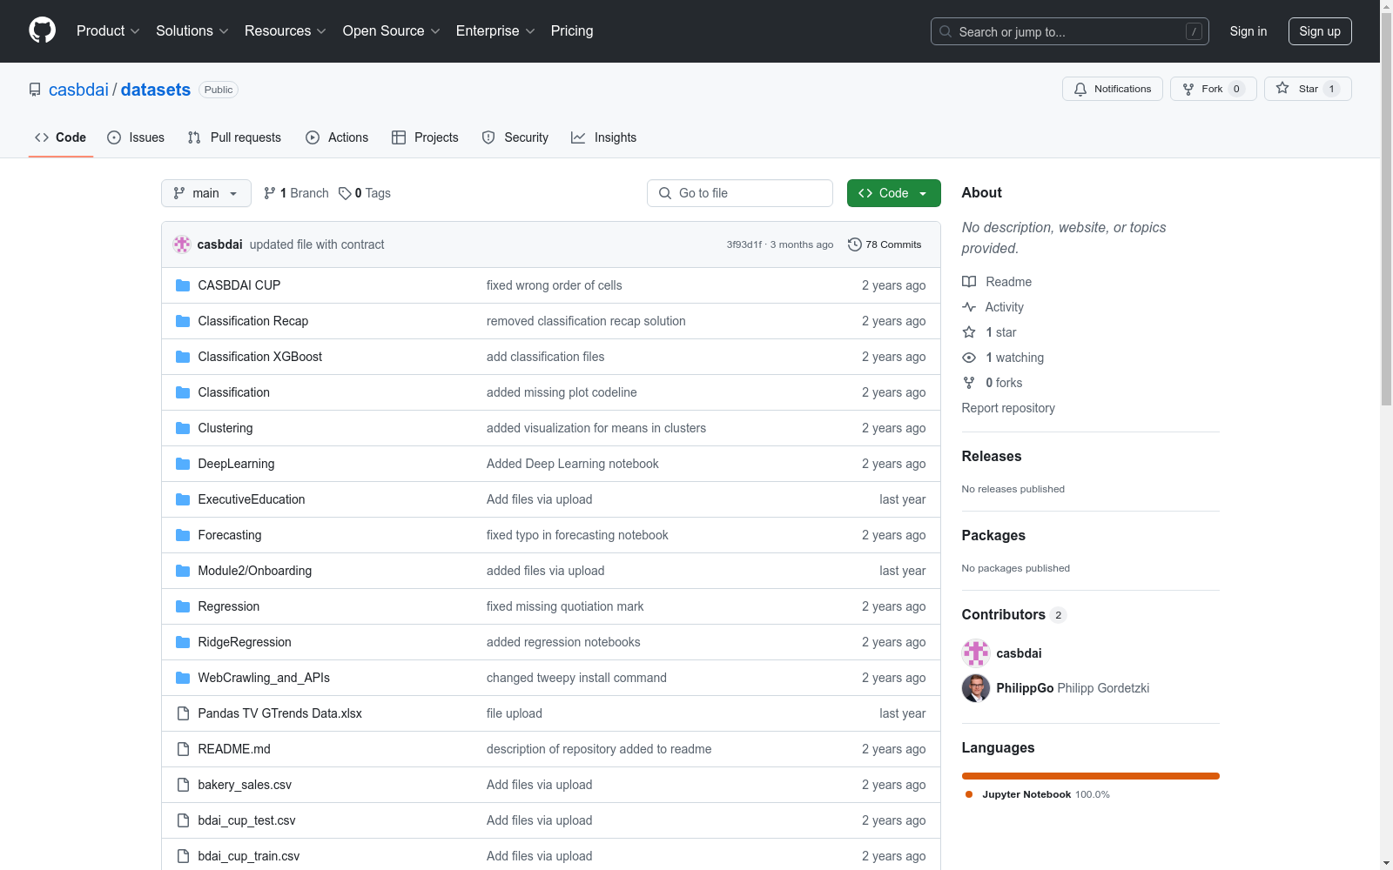Click the README.md file icon
1393x870 pixels.
point(183,749)
